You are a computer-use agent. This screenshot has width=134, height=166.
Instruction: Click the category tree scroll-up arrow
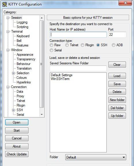42,18
